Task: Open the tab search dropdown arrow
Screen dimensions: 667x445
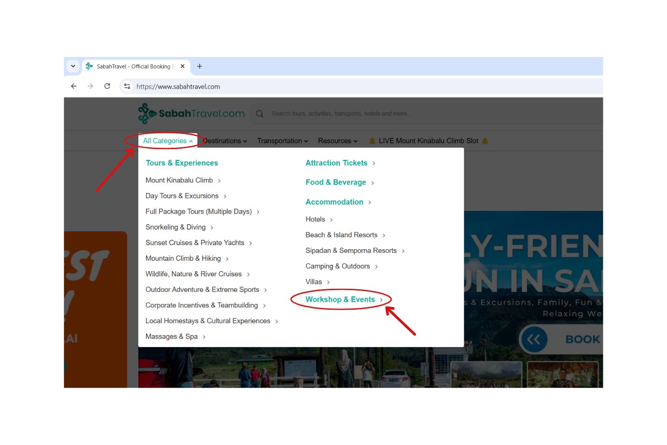Action: click(x=73, y=66)
